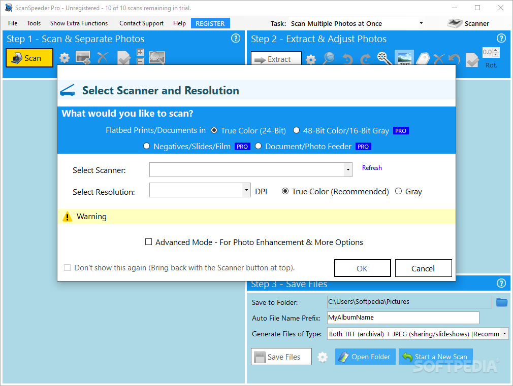Image resolution: width=513 pixels, height=386 pixels.
Task: Select True Color (Recommended) radio option
Action: coord(285,191)
